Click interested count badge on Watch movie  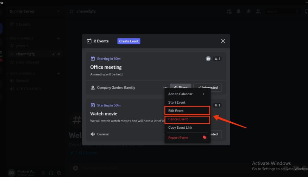pyautogui.click(x=217, y=105)
